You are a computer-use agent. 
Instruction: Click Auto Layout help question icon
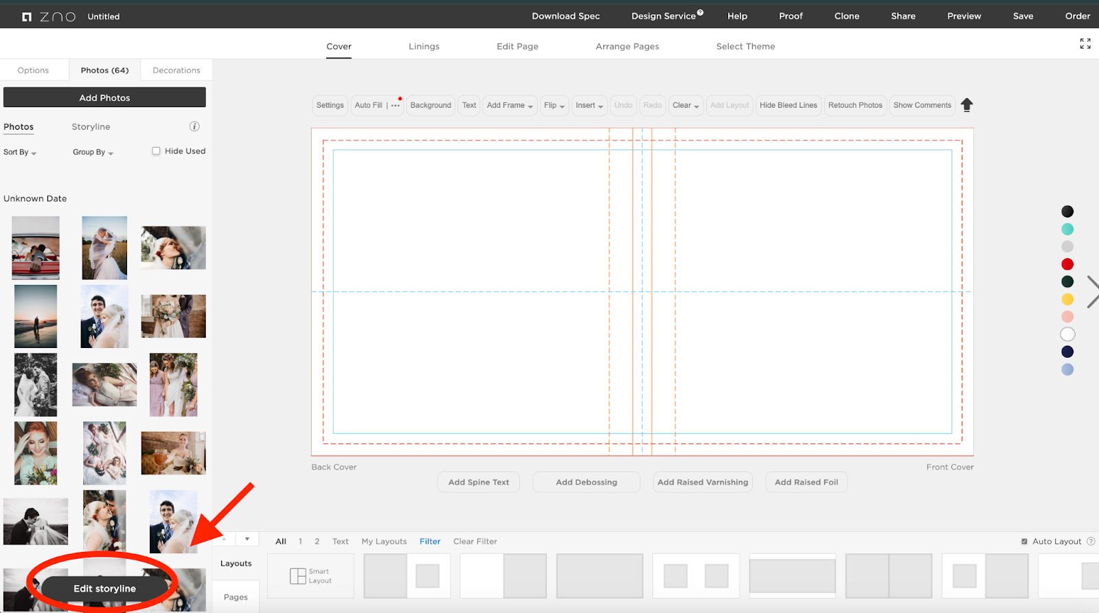pos(1091,541)
